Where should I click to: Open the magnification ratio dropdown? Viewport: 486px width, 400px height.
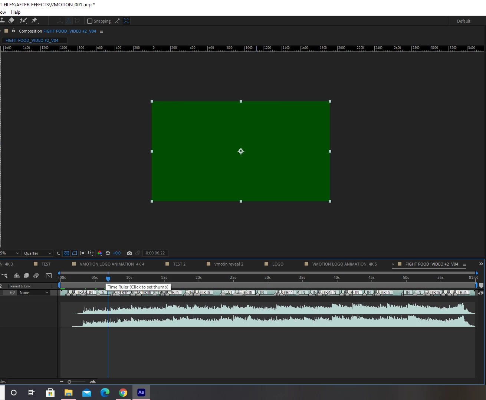[x=10, y=253]
